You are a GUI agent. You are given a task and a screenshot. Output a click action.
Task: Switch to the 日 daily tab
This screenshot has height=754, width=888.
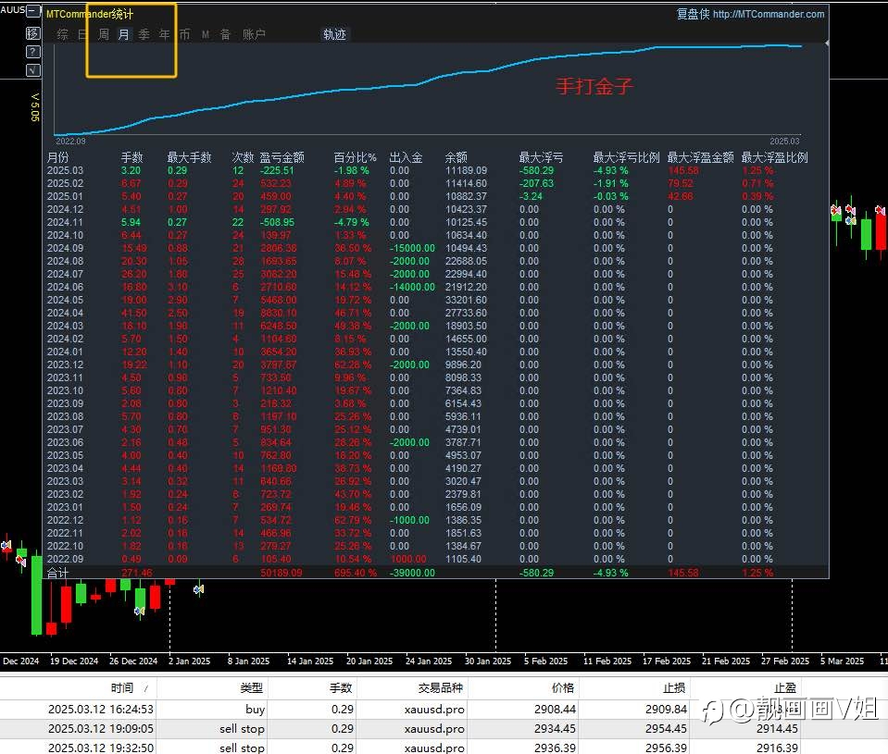82,34
